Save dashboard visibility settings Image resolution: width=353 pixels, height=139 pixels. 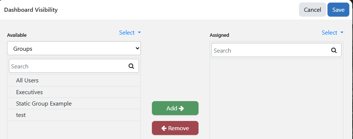click(x=338, y=10)
